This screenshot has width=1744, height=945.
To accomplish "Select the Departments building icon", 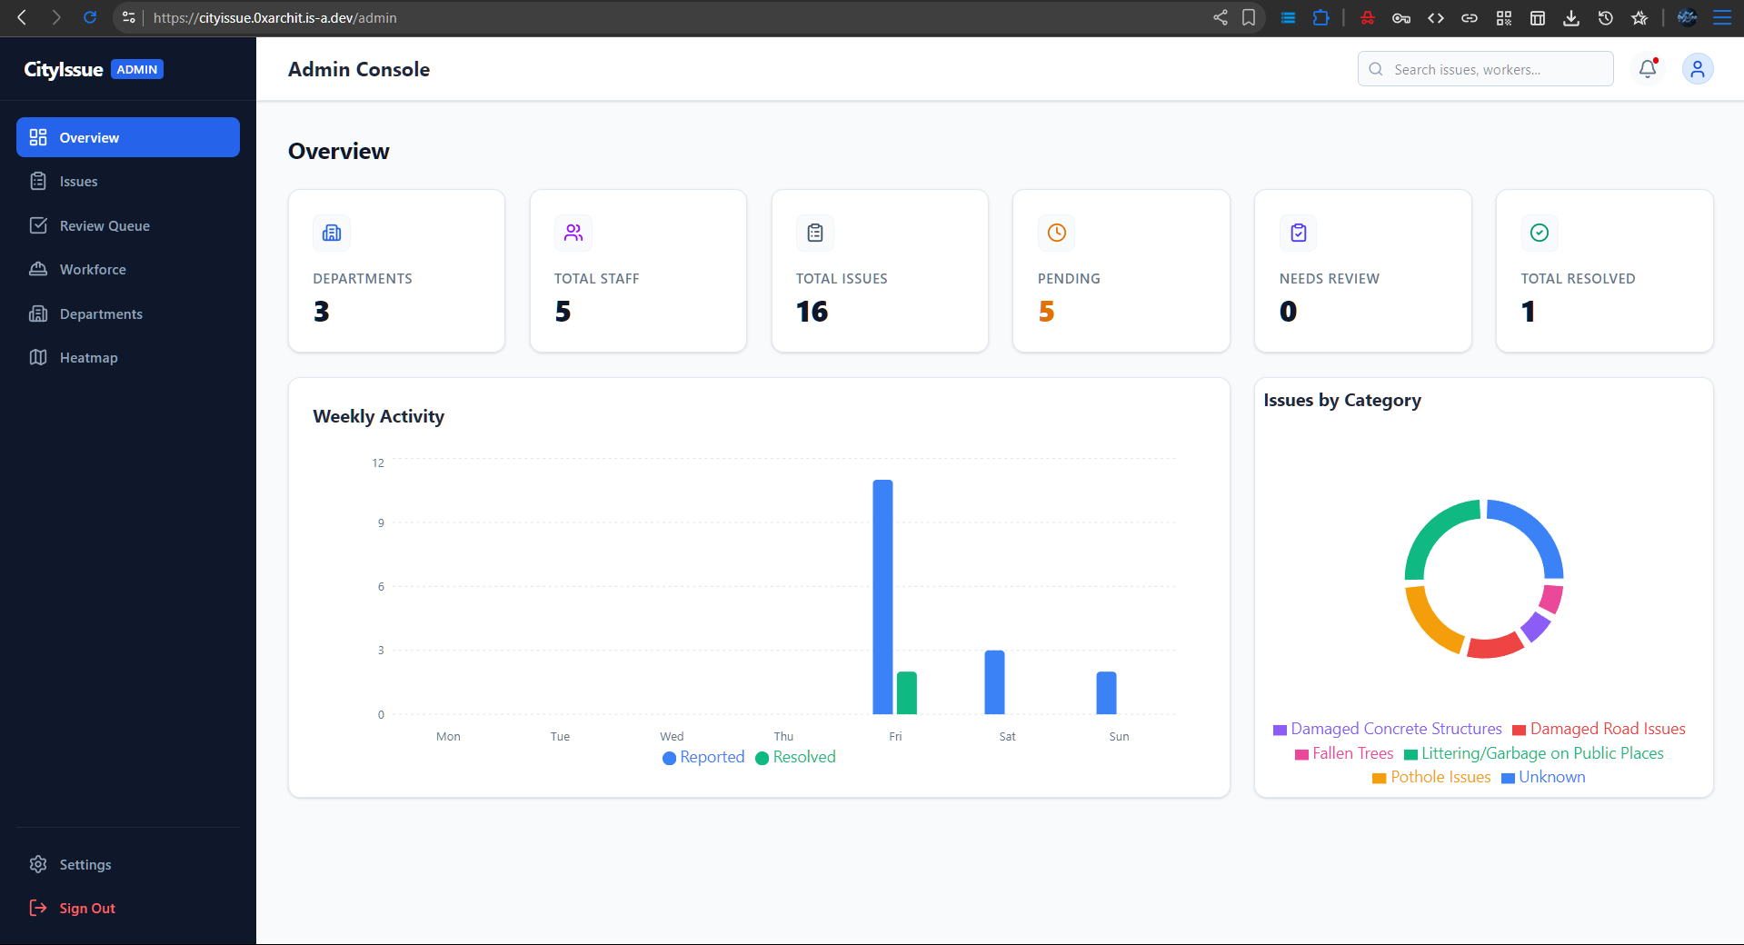I will [x=38, y=313].
